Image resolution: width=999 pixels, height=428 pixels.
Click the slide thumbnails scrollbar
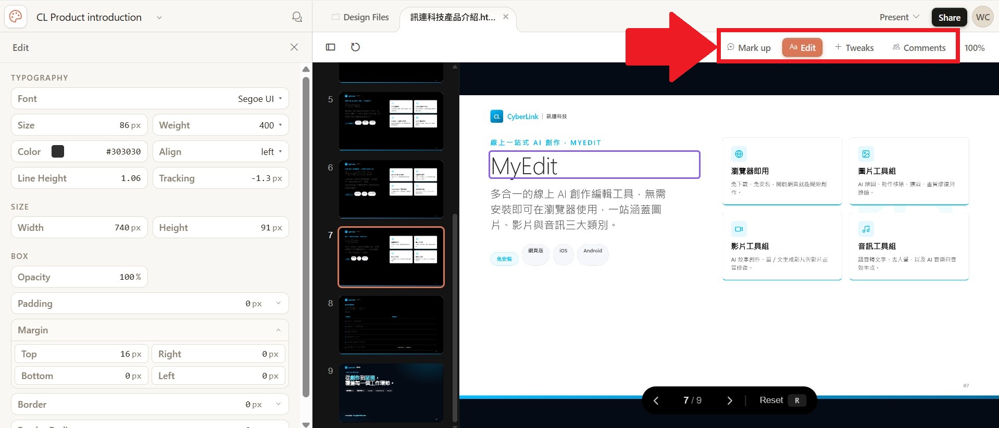click(455, 317)
